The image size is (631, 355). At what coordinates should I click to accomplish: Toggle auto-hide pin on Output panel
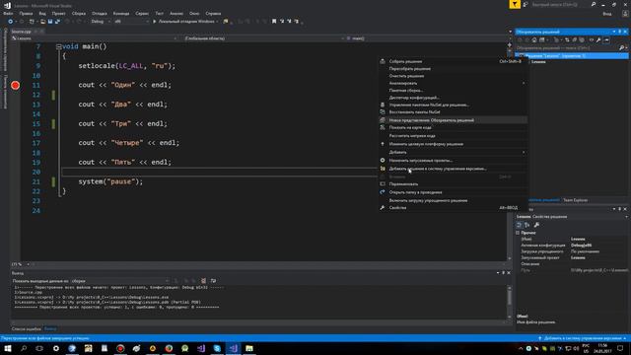click(x=503, y=273)
